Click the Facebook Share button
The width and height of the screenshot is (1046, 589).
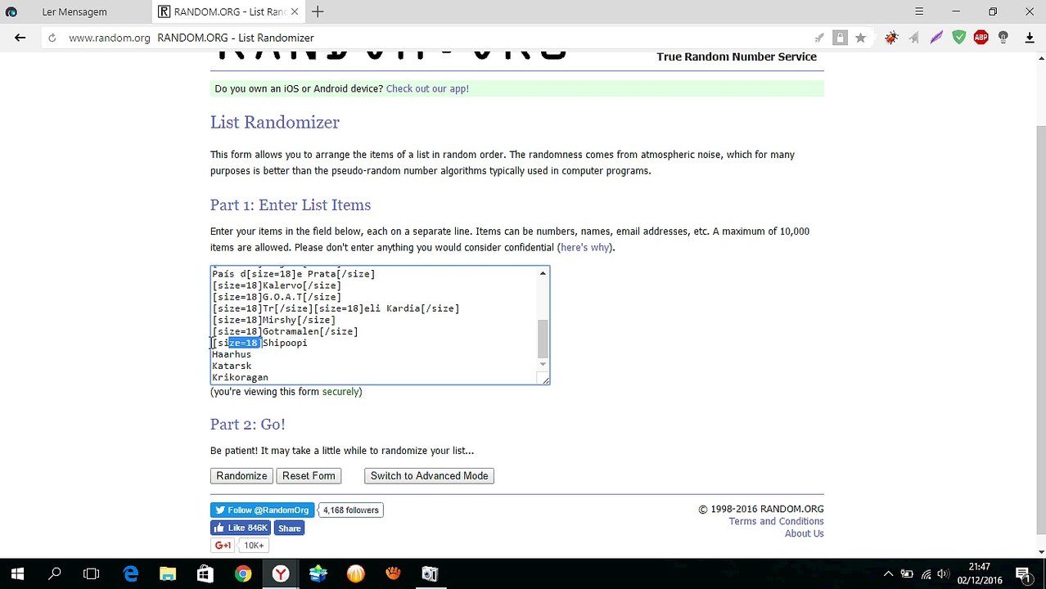289,528
